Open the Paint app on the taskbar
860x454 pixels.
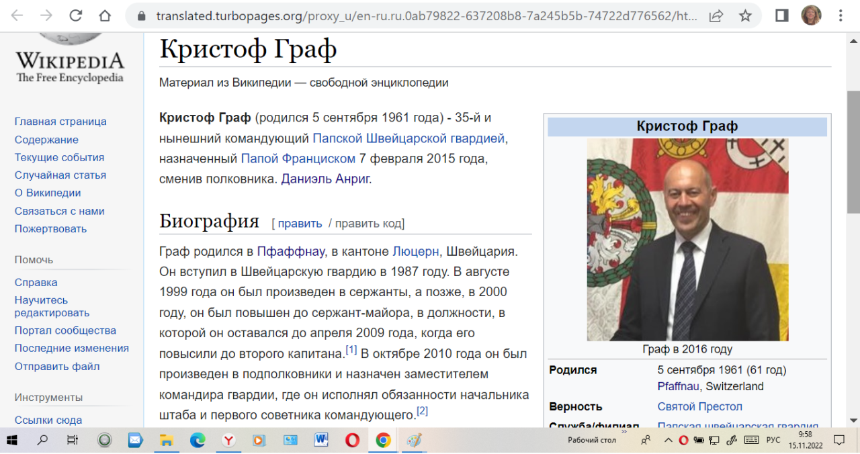click(415, 441)
